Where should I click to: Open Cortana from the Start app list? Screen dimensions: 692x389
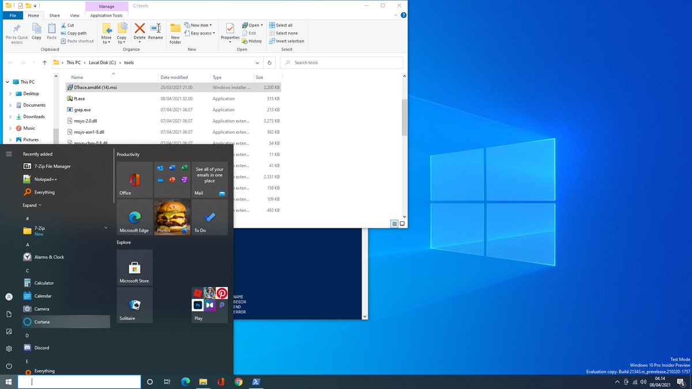click(65, 322)
